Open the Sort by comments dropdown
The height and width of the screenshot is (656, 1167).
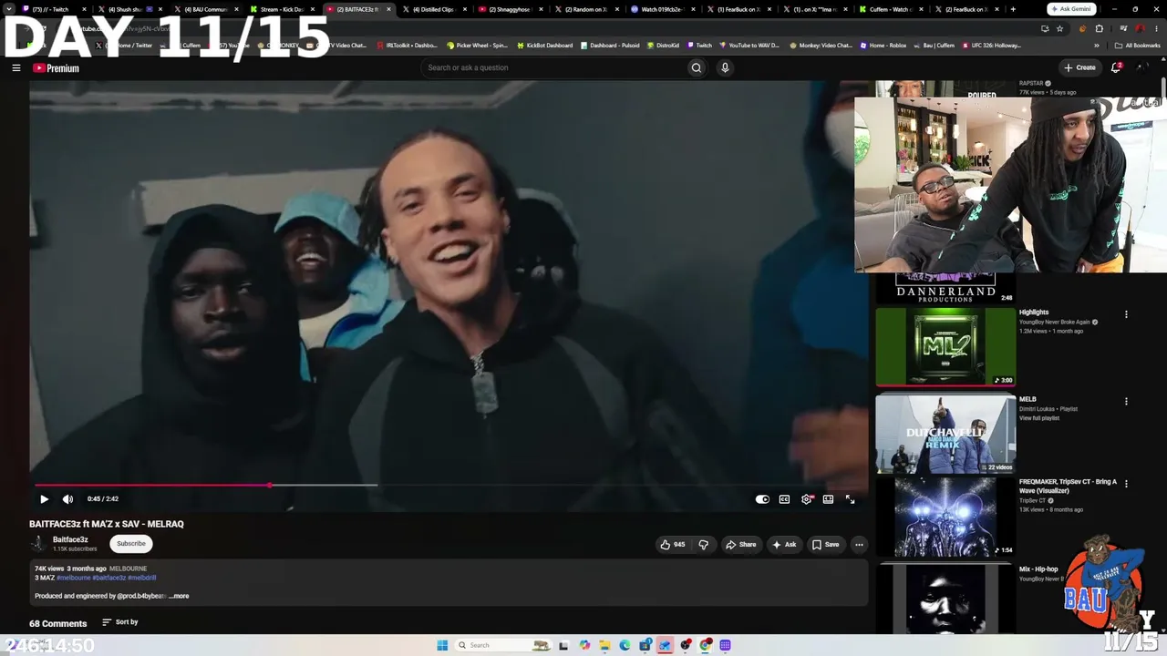click(120, 622)
